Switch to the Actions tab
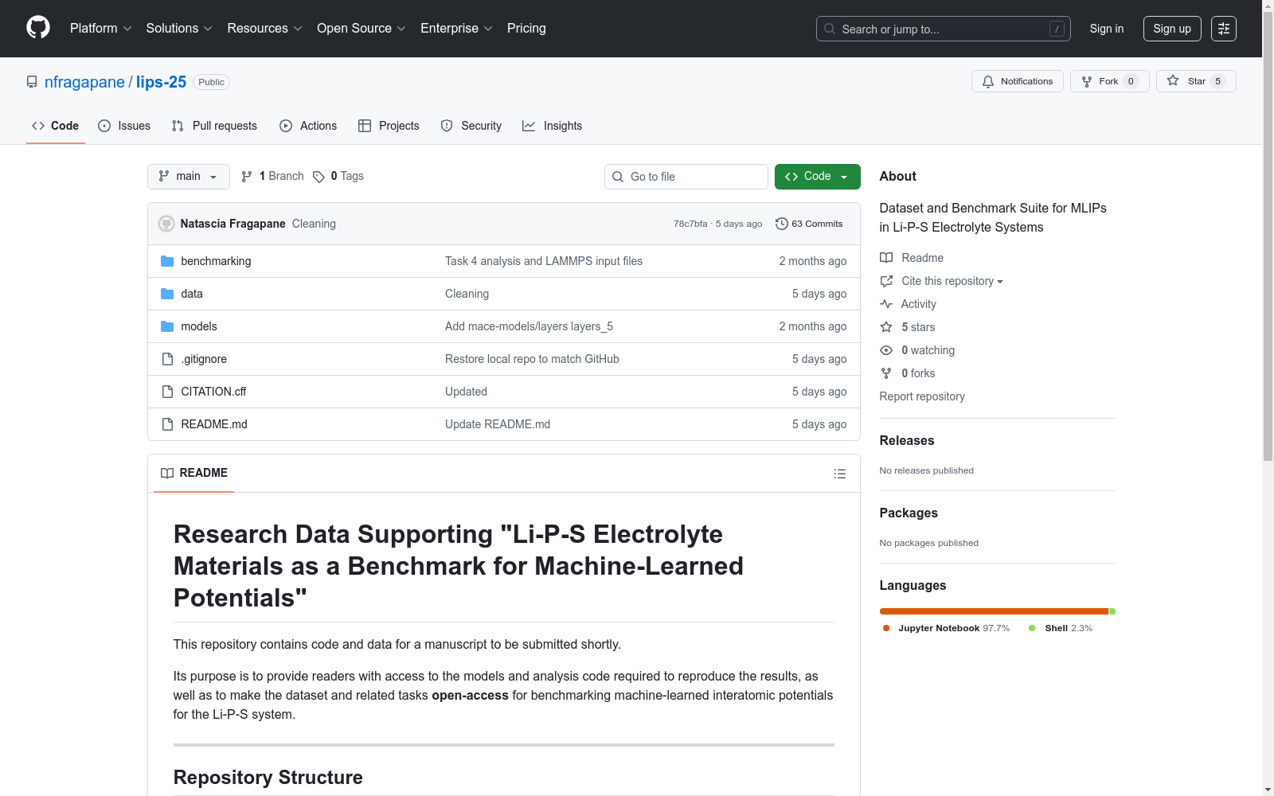 pyautogui.click(x=308, y=126)
